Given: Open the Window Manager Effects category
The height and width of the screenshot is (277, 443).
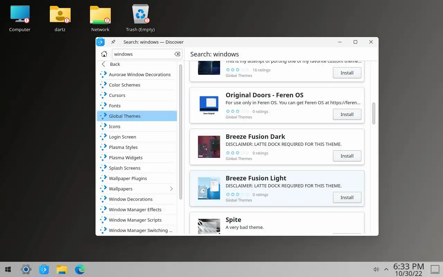Looking at the screenshot, I should [x=137, y=209].
